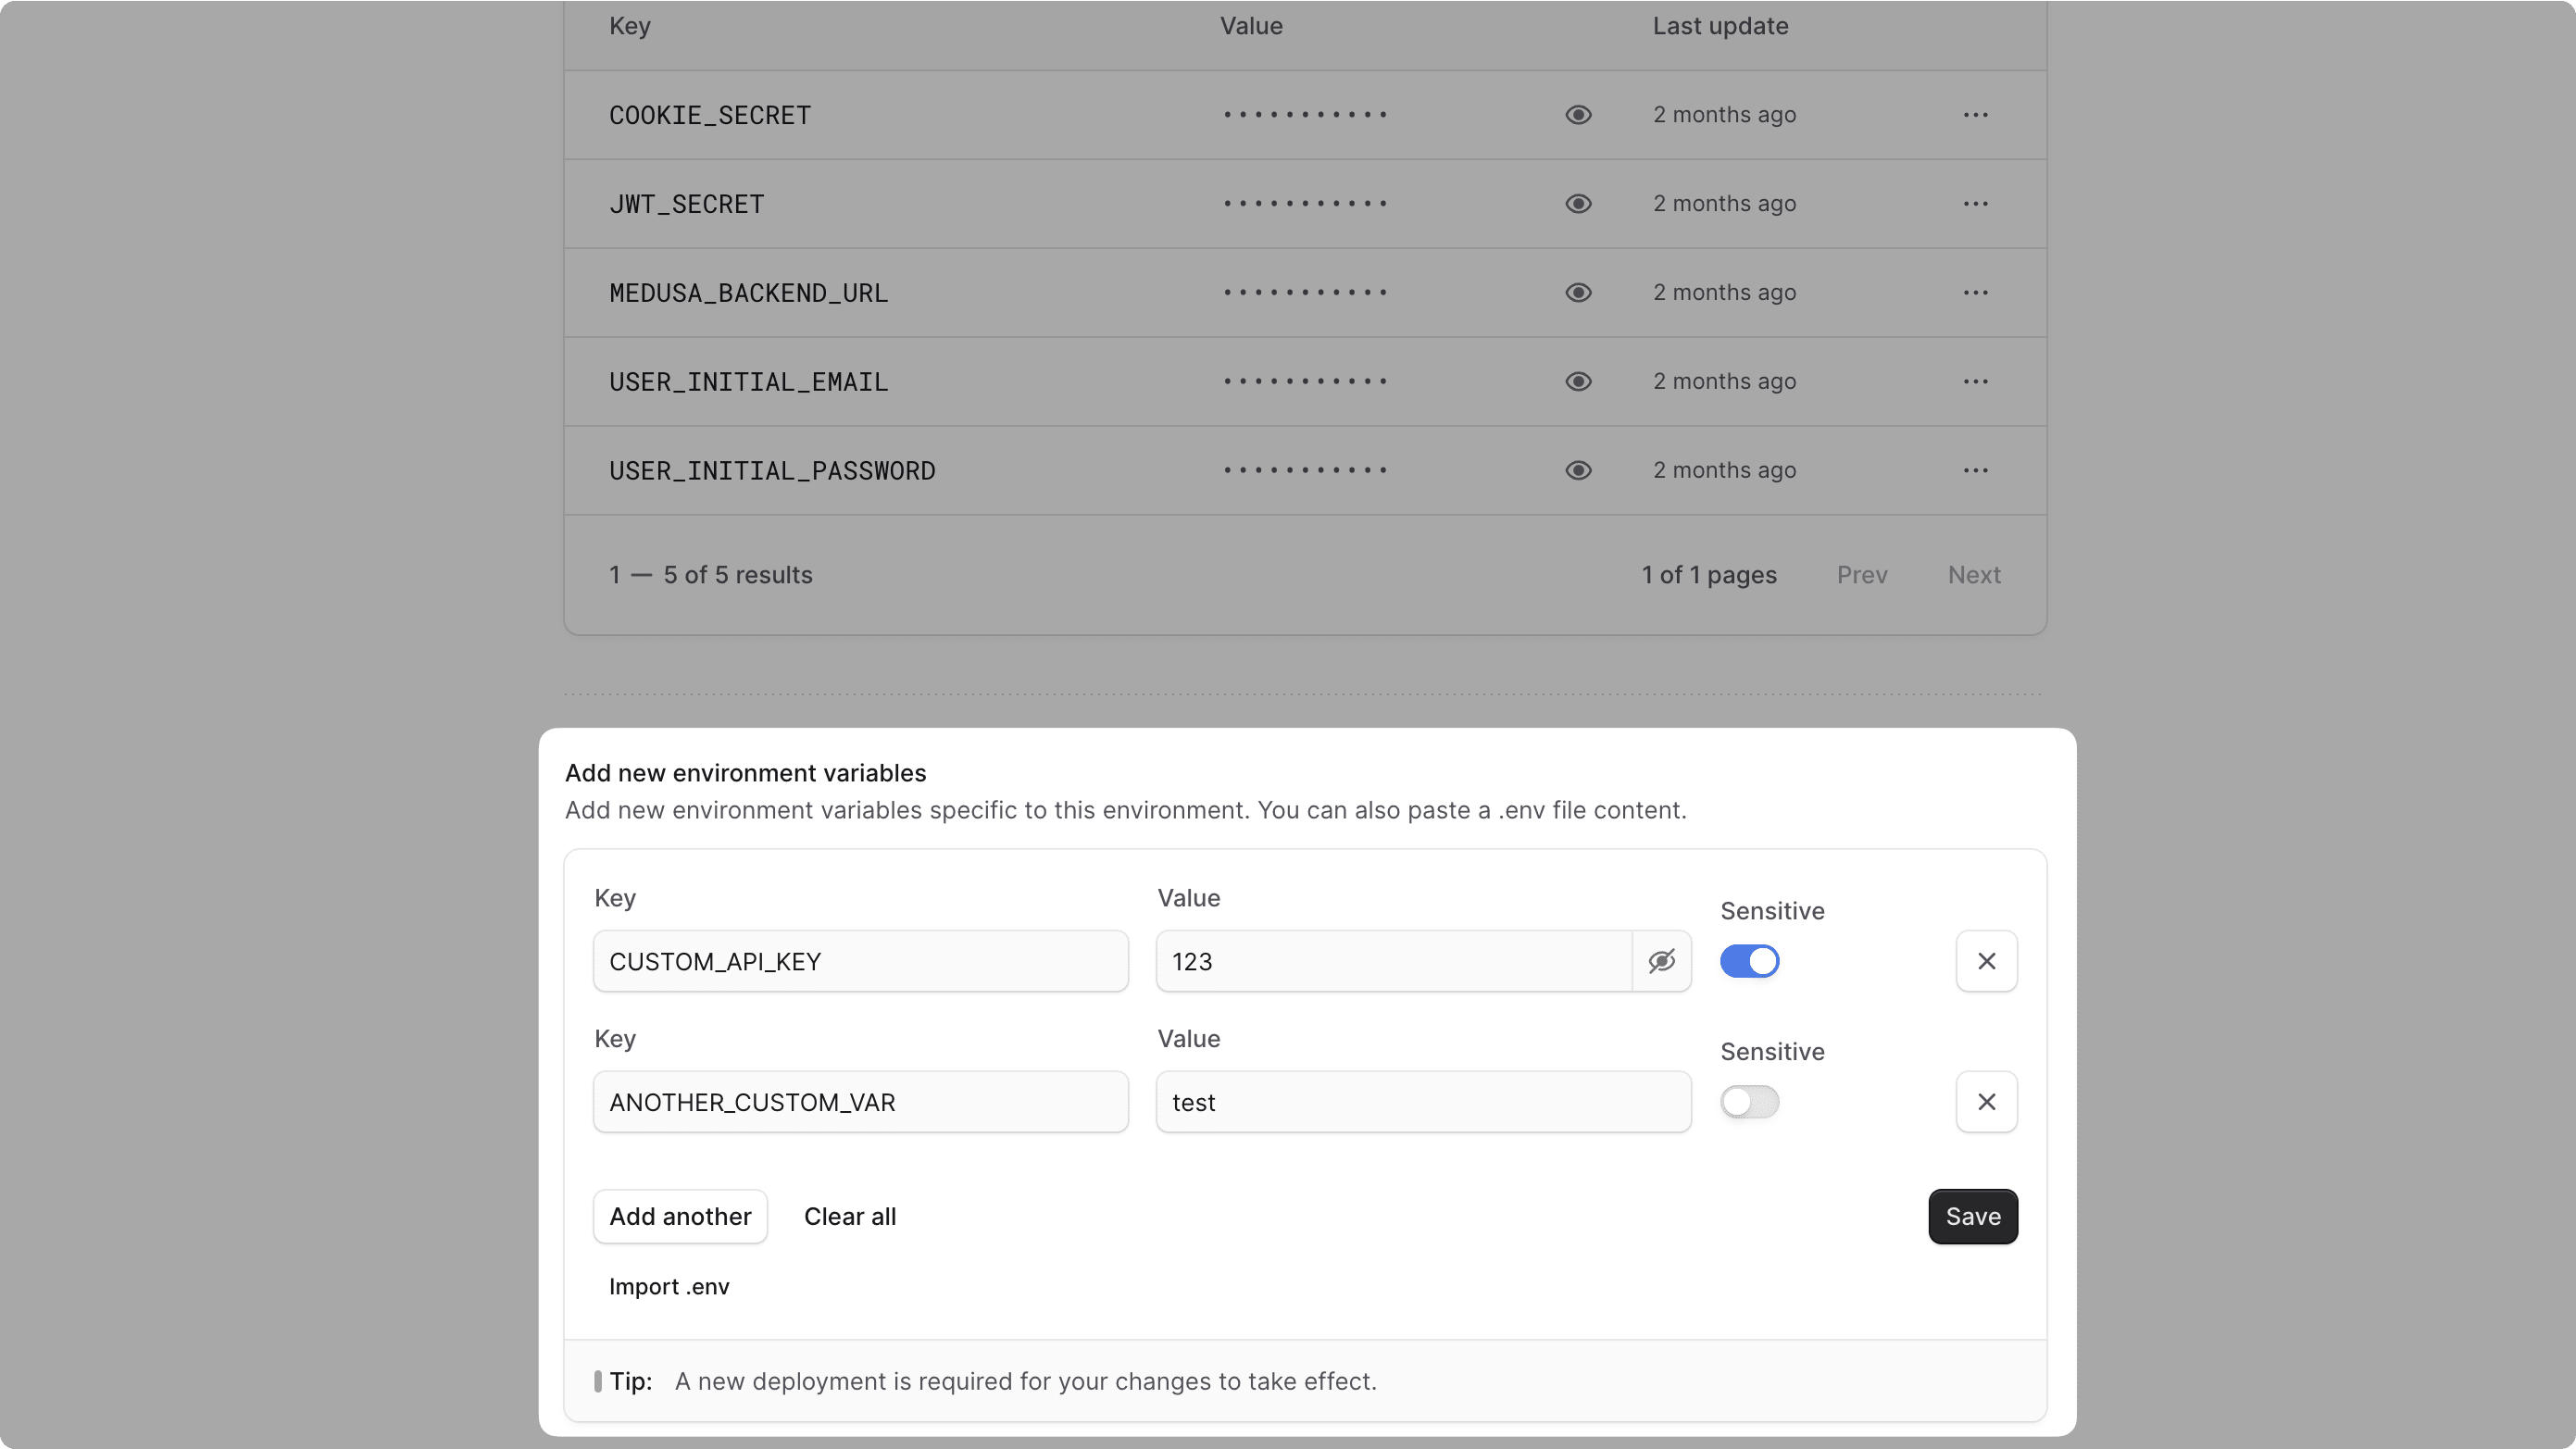The height and width of the screenshot is (1449, 2576).
Task: Remove the CUSTOM_API_KEY row
Action: (1986, 961)
